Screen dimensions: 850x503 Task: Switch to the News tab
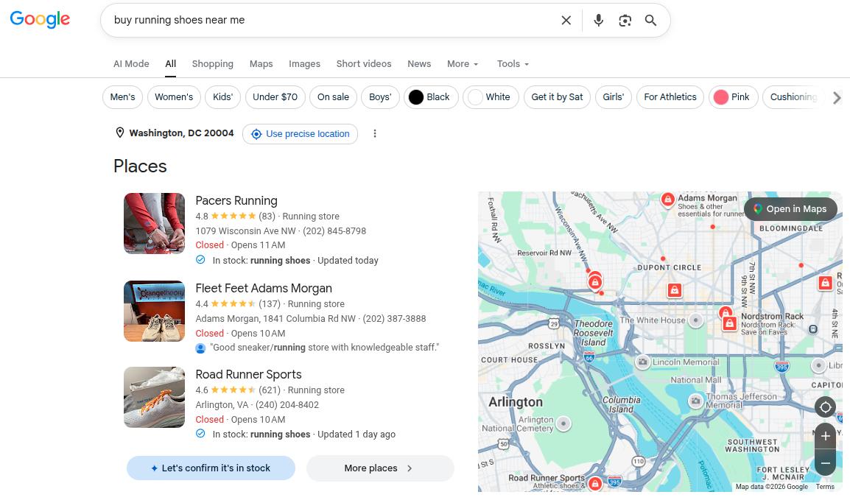419,63
